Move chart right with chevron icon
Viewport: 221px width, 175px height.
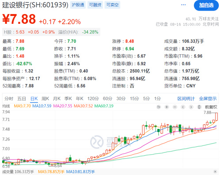191,107
